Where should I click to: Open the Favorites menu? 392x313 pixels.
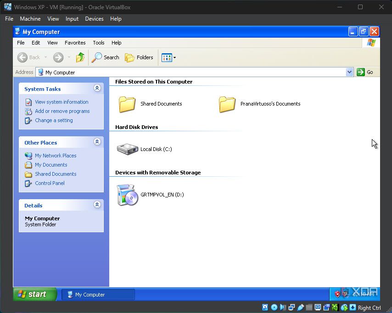coord(75,43)
